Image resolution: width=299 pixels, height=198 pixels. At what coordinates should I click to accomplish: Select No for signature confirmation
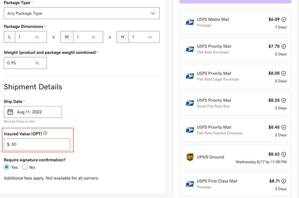coord(25,167)
